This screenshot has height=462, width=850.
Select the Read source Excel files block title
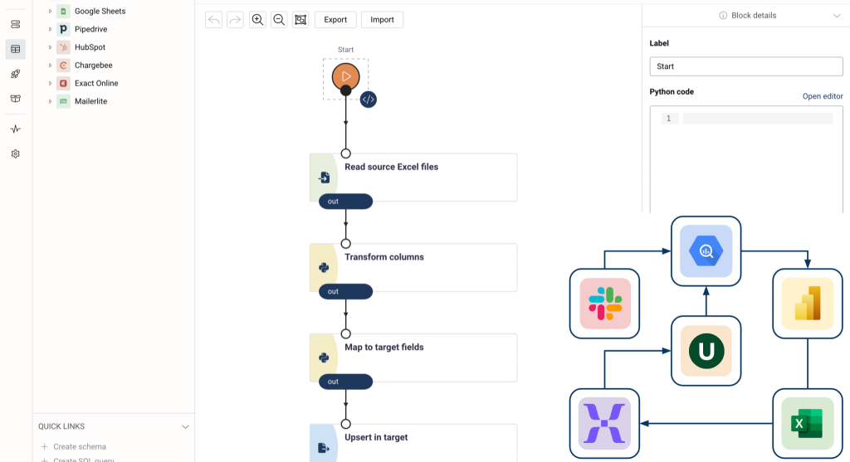(392, 167)
